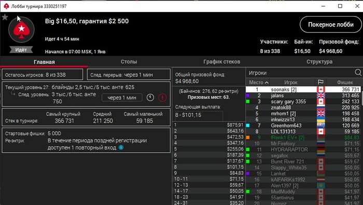The width and height of the screenshot is (363, 205).
Task: Open the clock timer icon
Action: [150, 97]
